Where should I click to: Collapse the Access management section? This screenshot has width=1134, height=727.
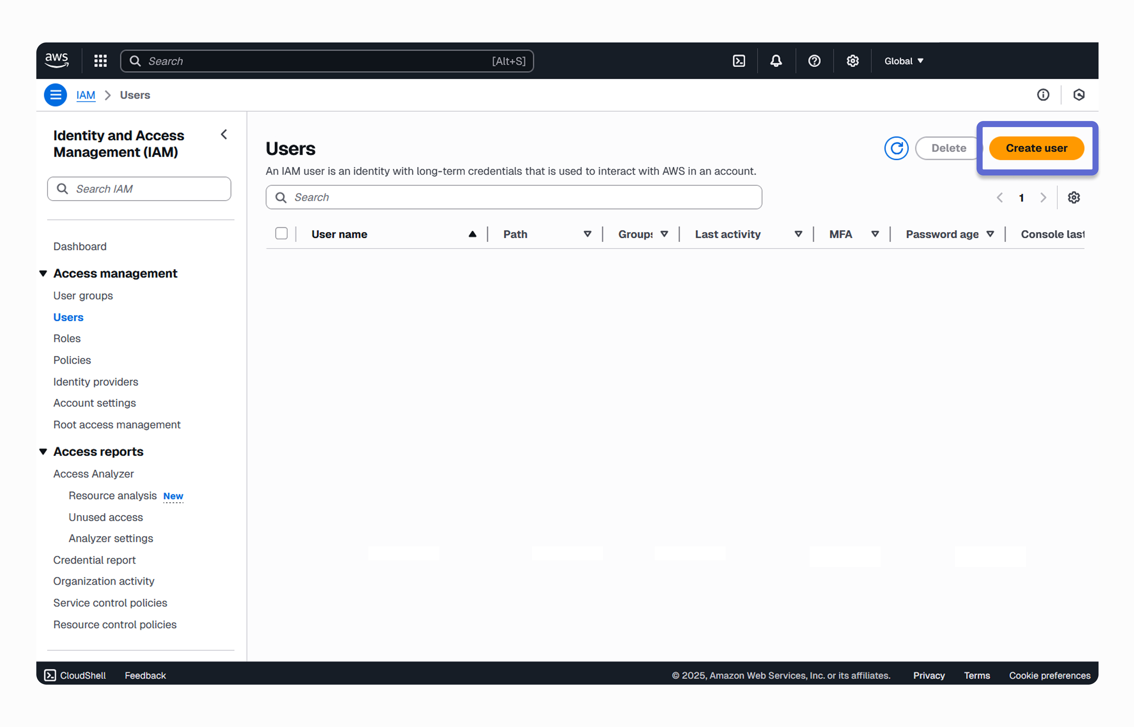pos(43,273)
